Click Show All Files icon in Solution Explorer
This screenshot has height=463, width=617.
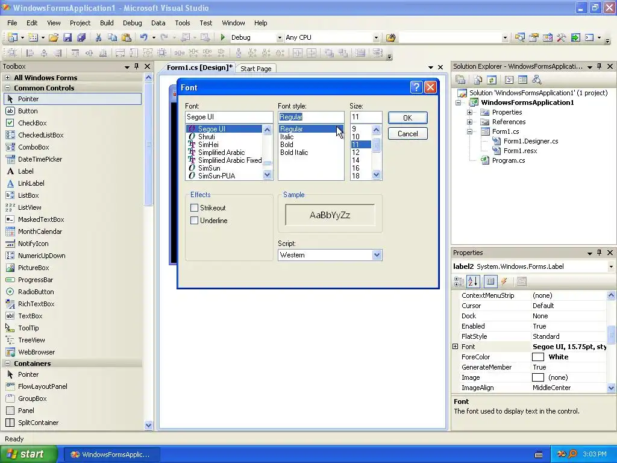(478, 80)
